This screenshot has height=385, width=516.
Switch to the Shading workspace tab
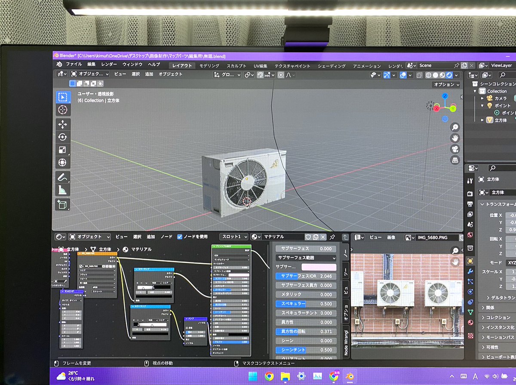(x=332, y=66)
